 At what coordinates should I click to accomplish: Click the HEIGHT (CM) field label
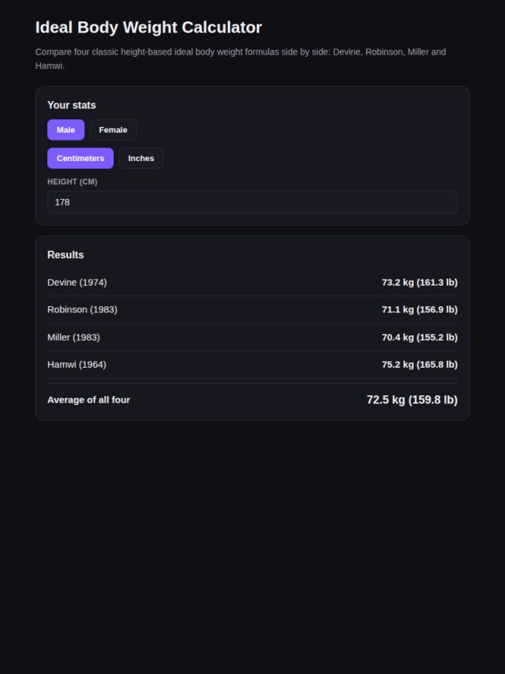coord(73,182)
